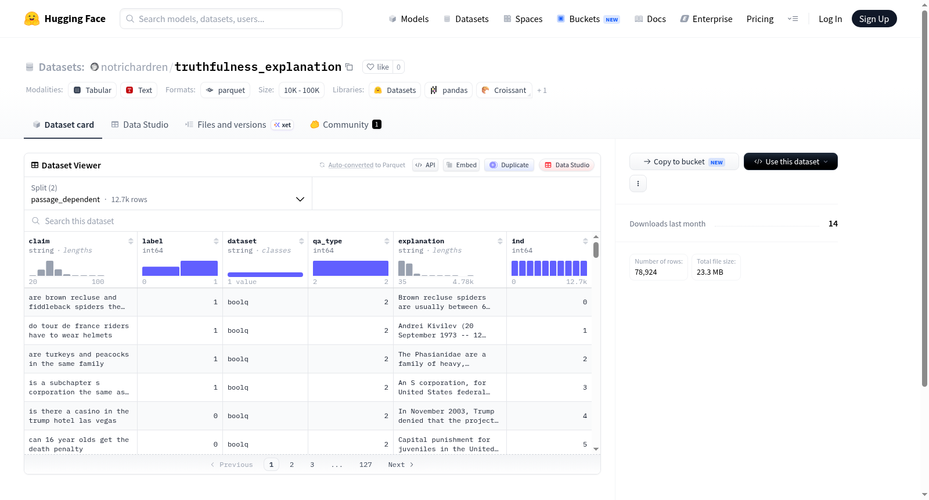Duplicate the dataset viewer
The height and width of the screenshot is (500, 929).
pos(509,165)
